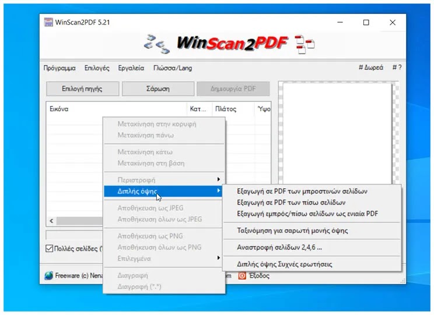
Task: Open the Επιλογές menu
Action: coord(97,68)
